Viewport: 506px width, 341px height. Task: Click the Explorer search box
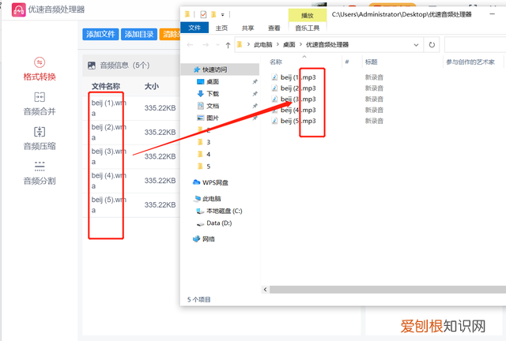pos(475,45)
